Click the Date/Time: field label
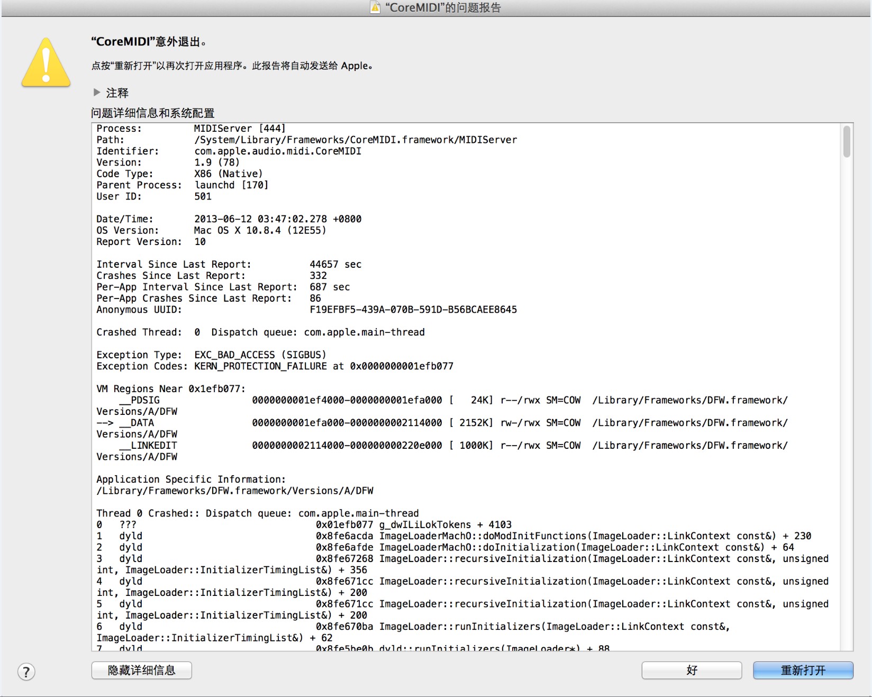The image size is (872, 697). coord(125,219)
